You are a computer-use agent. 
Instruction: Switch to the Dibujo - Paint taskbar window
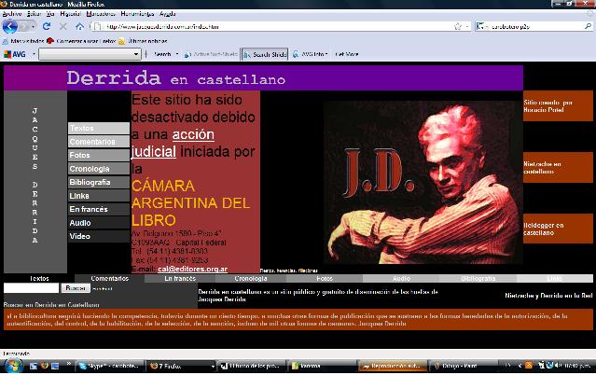(463, 366)
